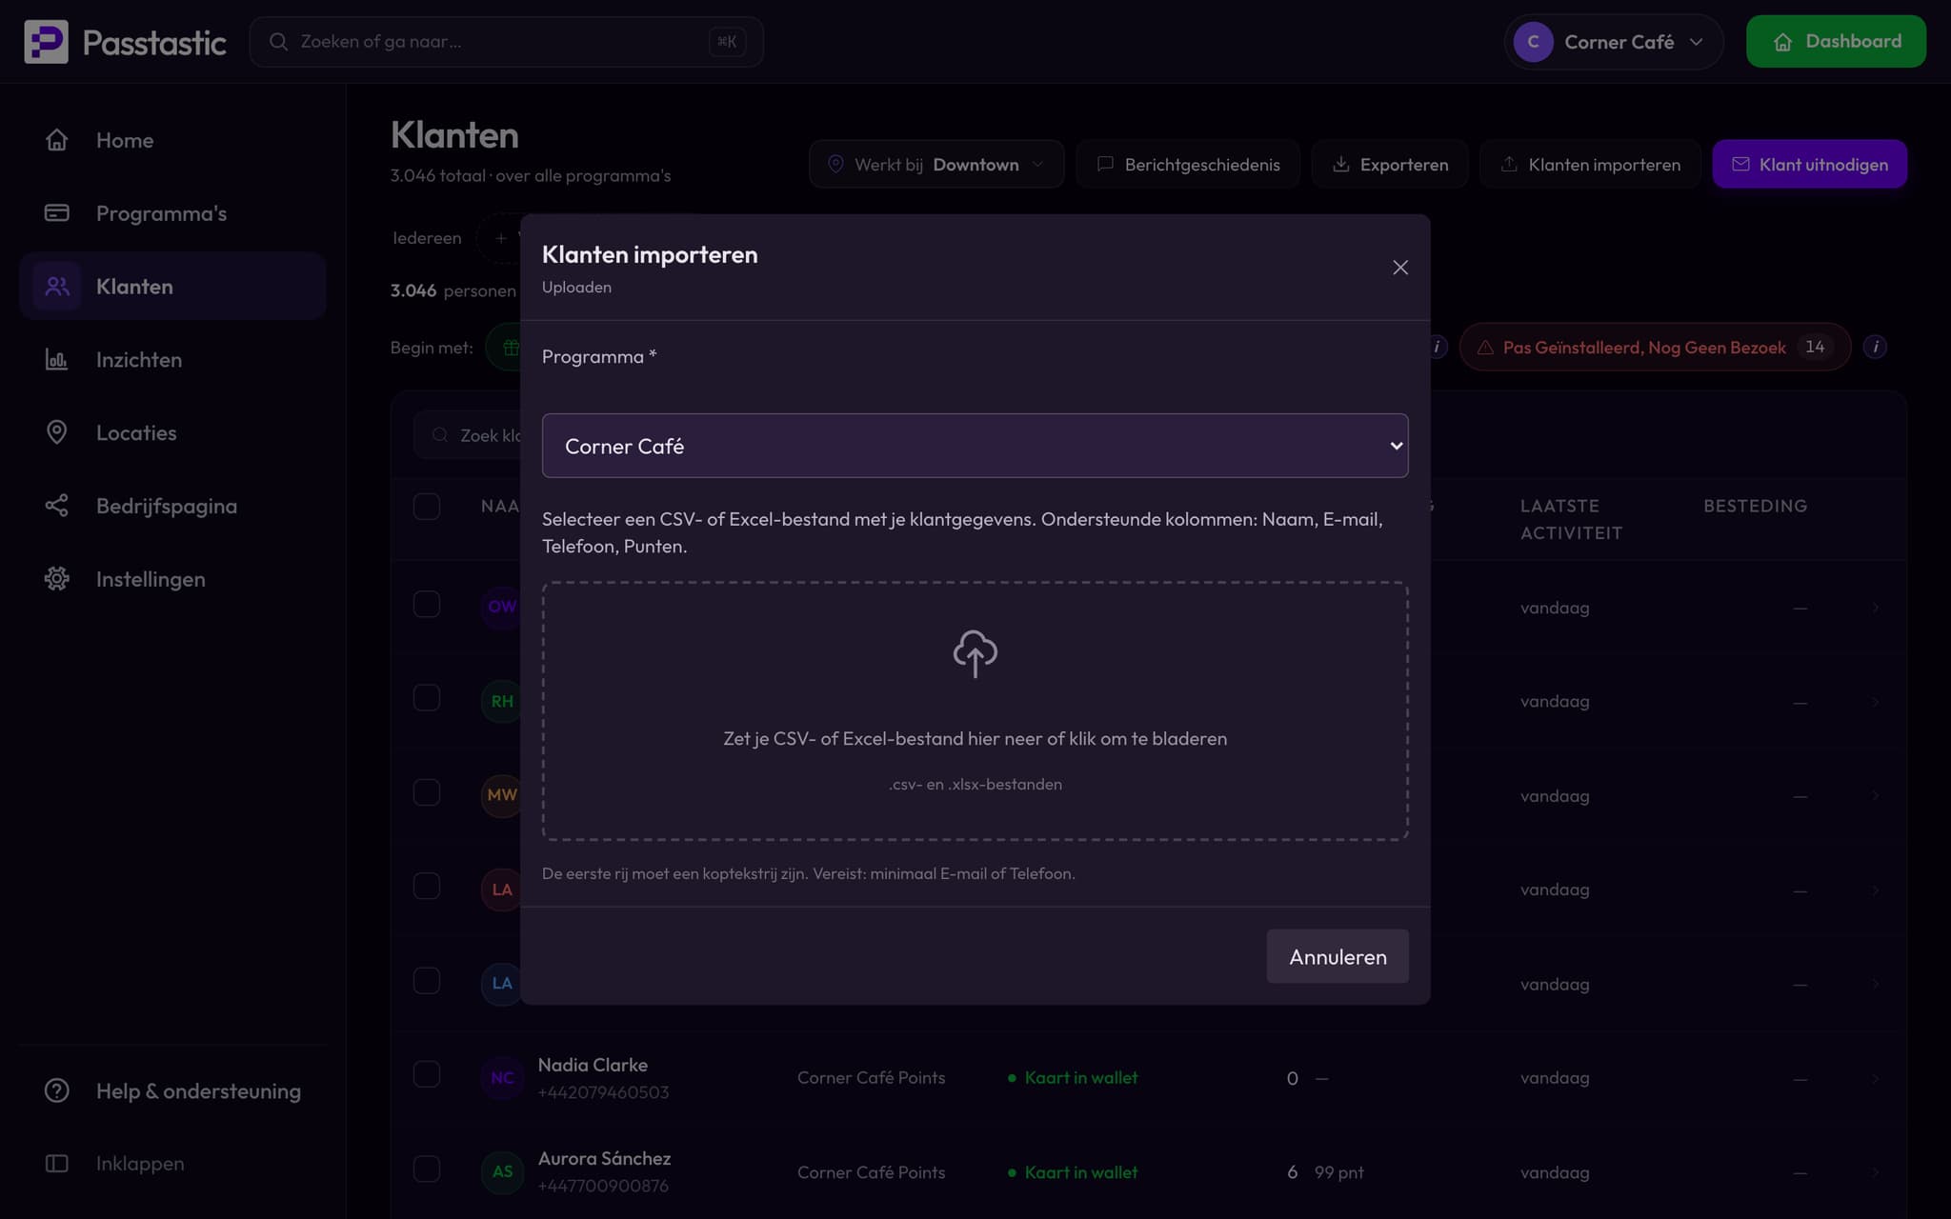Click the Corner Café C avatar in top bar
This screenshot has height=1219, width=1951.
pos(1533,42)
